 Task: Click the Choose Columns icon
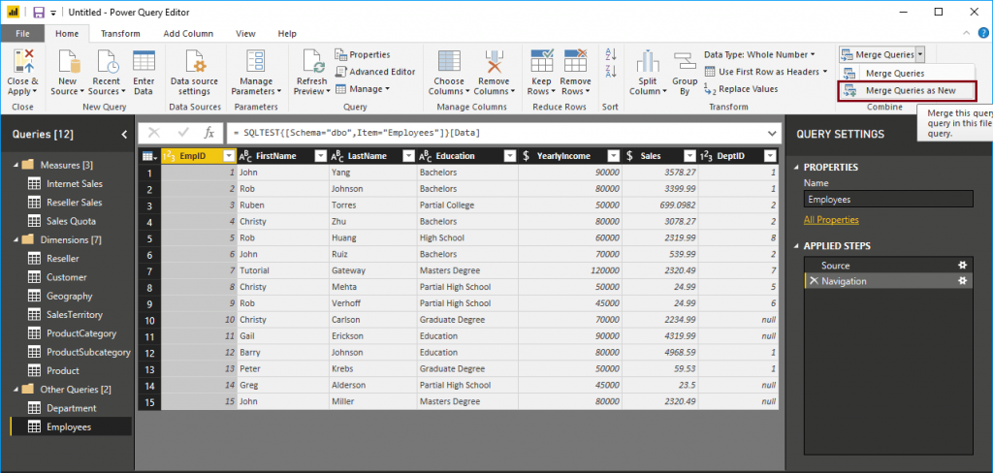449,62
